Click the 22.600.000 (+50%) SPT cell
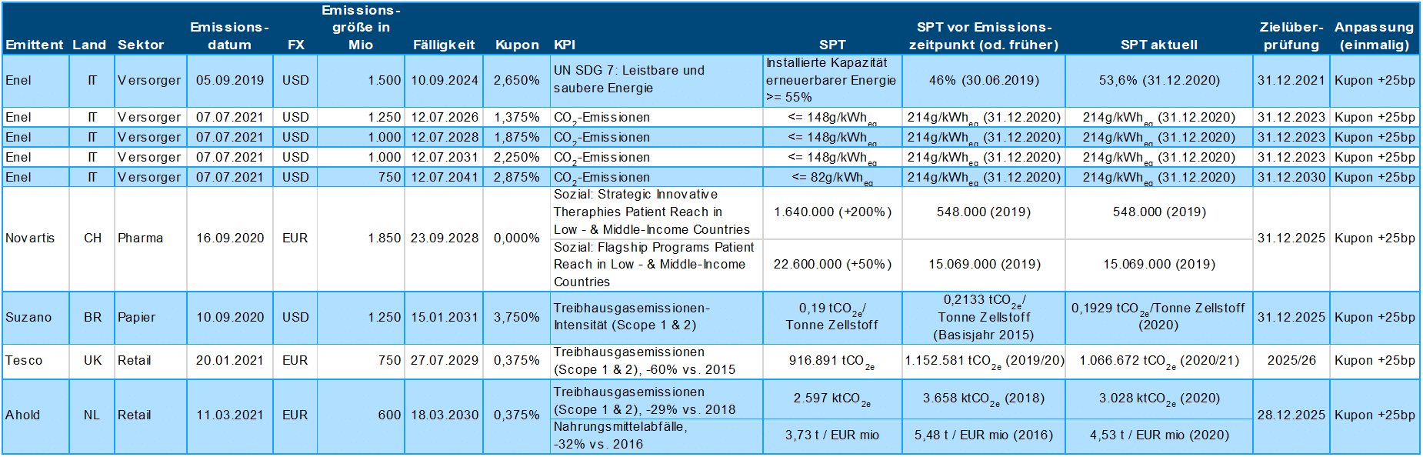 (x=832, y=265)
